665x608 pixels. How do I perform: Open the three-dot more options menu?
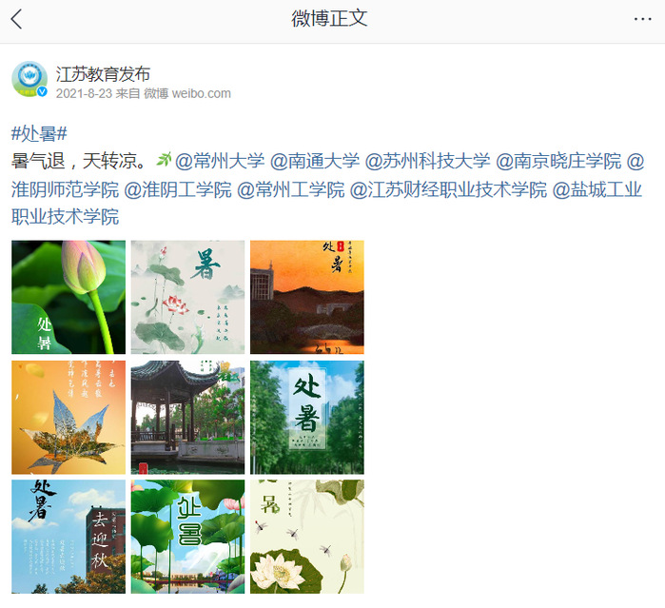642,19
